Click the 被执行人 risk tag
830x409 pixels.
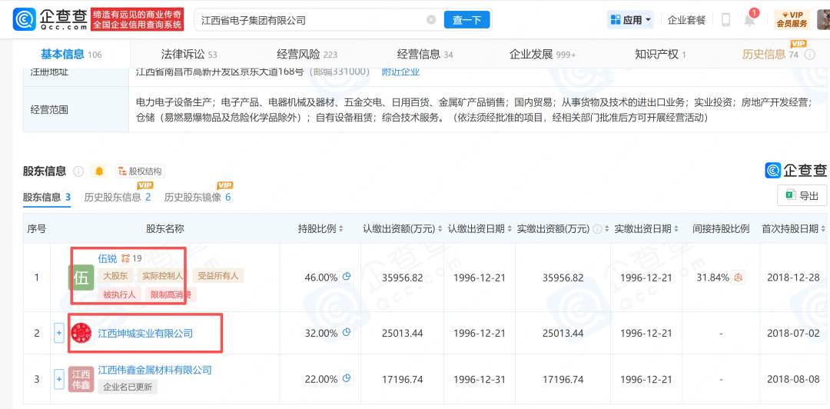click(119, 294)
